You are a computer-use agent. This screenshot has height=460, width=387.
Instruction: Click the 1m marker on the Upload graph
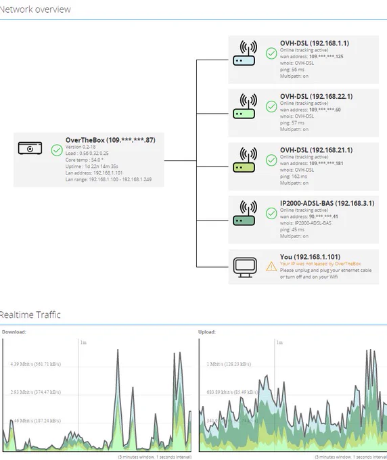279,343
